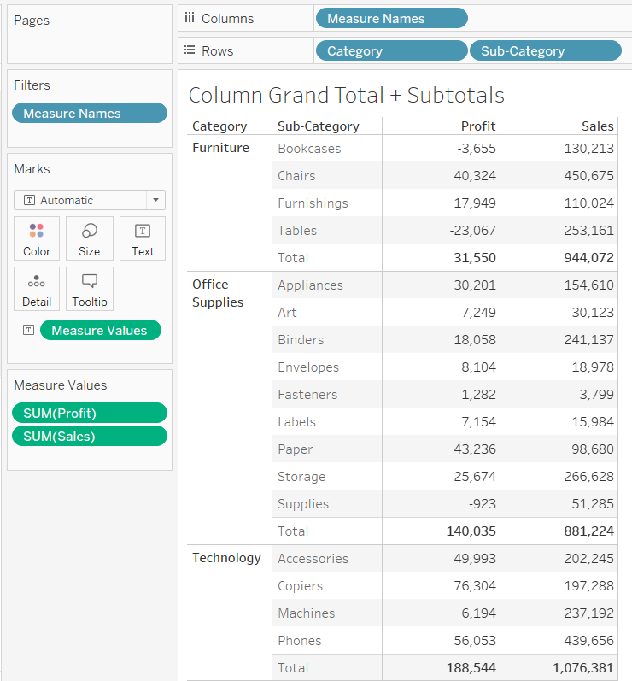
Task: Click the worksheet title Column Grand Total + Subtotals
Action: pos(346,95)
